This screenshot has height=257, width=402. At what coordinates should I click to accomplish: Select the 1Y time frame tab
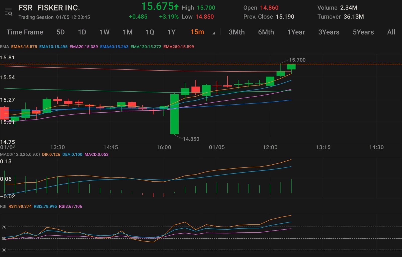tap(171, 32)
